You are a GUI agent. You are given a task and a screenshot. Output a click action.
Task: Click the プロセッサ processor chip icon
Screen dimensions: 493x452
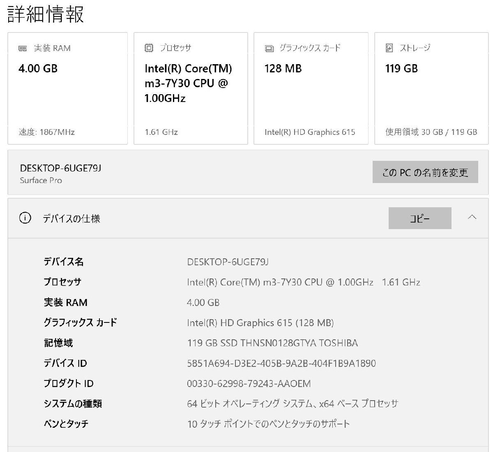148,47
